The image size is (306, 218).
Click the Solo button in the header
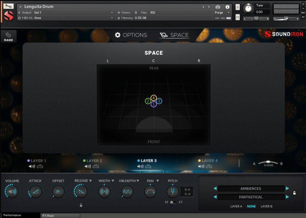(x=238, y=7)
